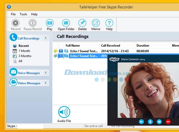Click the Skype logo in call window

pos(114,59)
